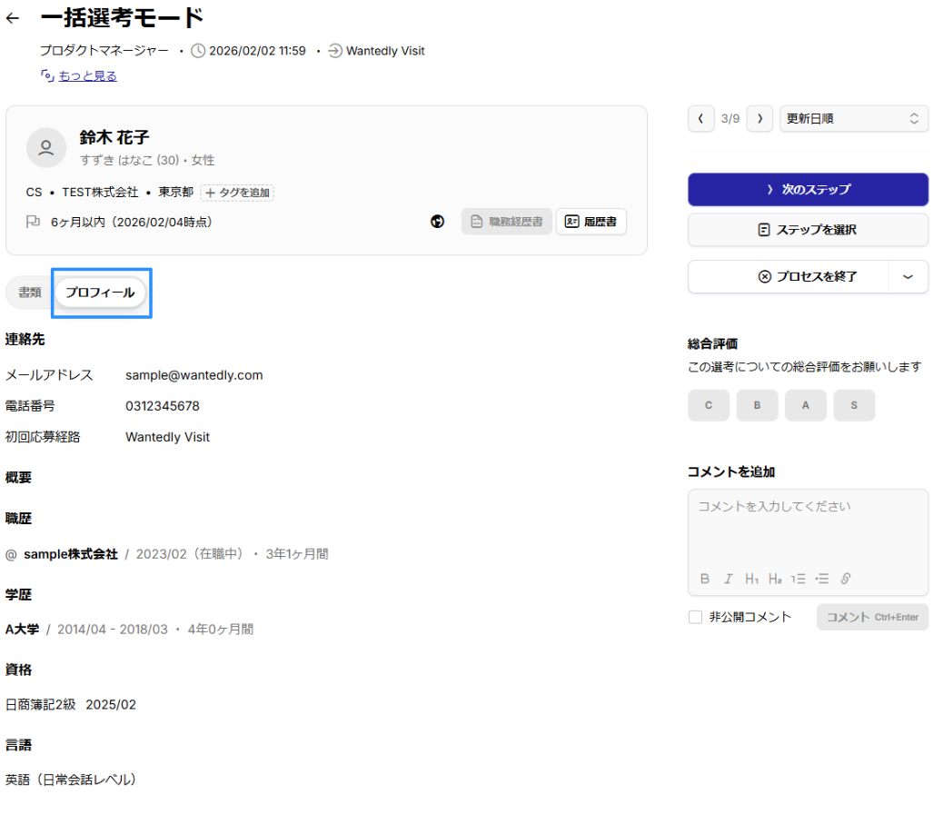Expand the プロセスを終了 dropdown arrow
The image size is (943, 814).
[x=908, y=277]
